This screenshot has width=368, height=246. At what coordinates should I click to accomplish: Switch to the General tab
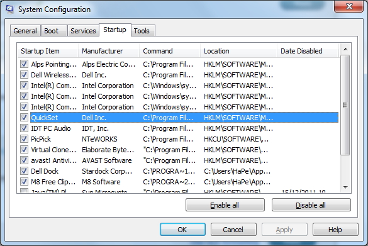[x=25, y=31]
